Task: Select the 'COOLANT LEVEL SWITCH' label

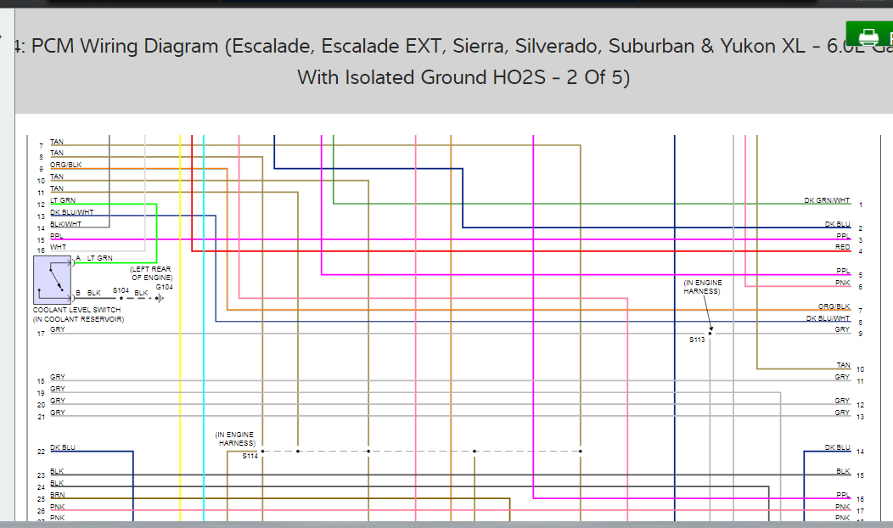Action: click(x=77, y=310)
